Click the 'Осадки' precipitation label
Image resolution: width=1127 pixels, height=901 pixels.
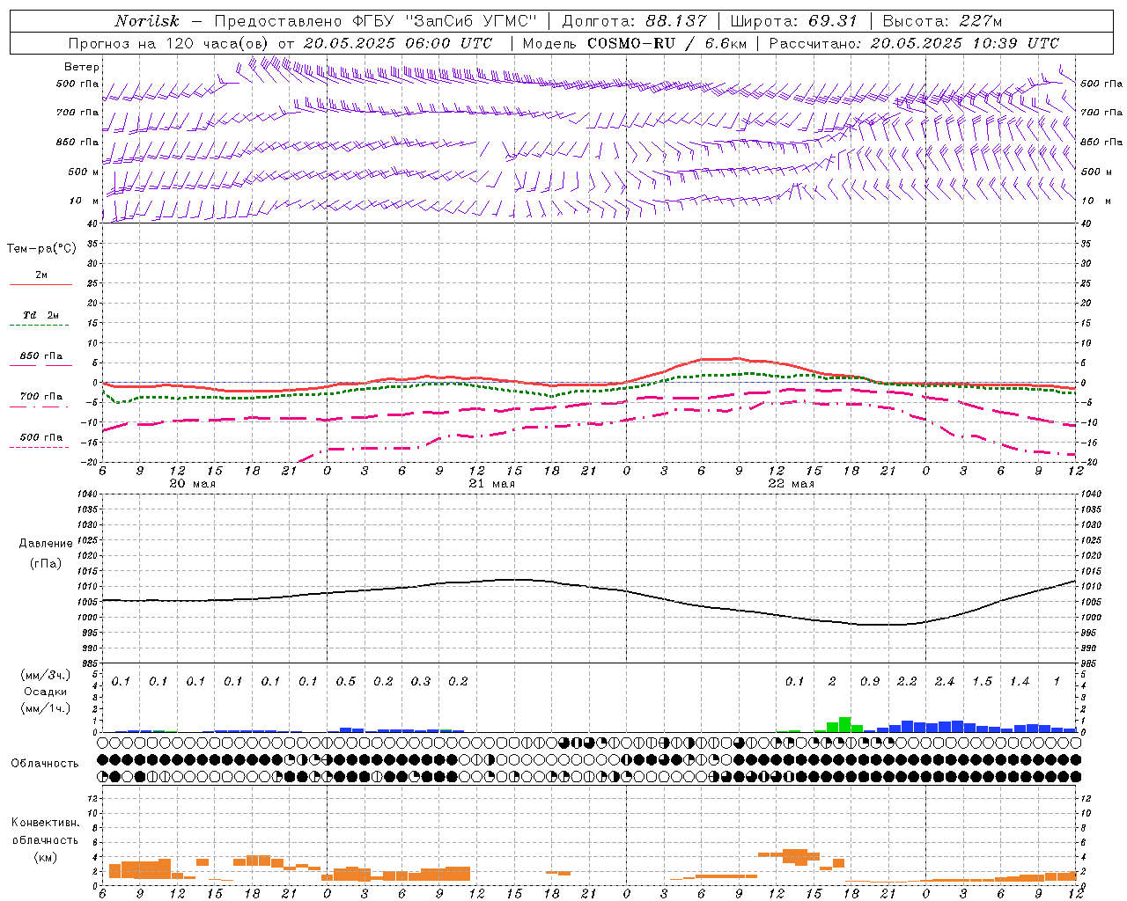[45, 692]
